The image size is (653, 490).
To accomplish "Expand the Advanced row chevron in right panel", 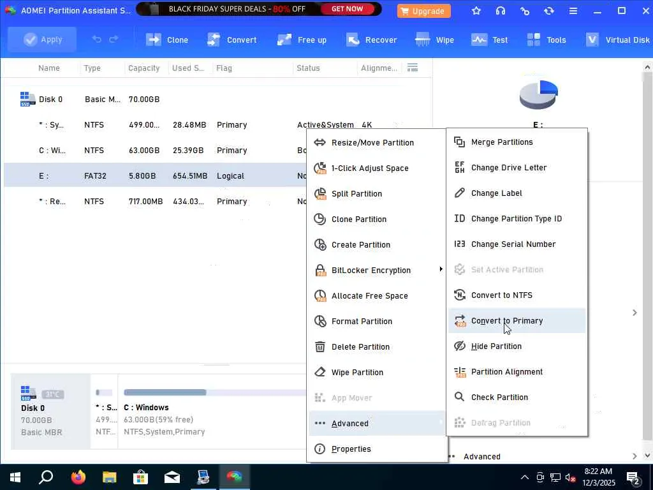I will [635, 456].
